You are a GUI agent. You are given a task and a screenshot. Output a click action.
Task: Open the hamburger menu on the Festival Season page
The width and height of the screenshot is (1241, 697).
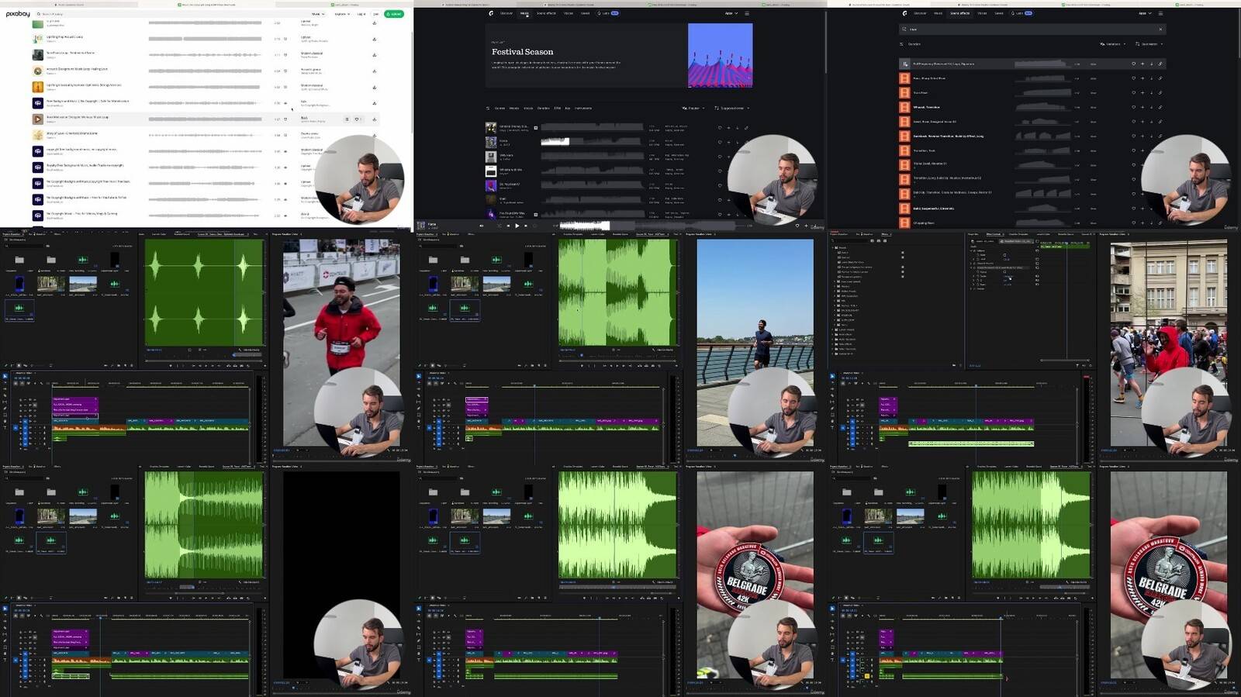coord(747,13)
